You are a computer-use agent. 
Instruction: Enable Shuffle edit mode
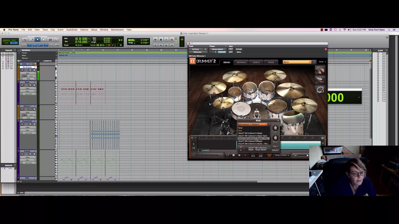click(6, 40)
